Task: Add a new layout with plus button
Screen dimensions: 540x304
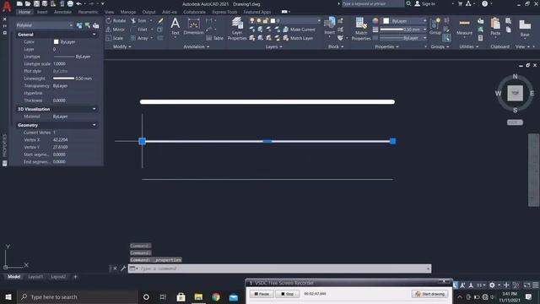Action: [75, 276]
